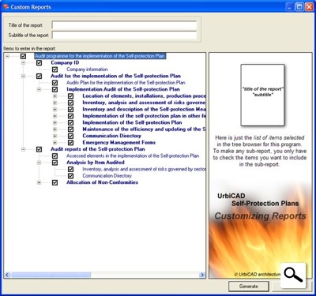Collapse the Company ID node
Screen dimensions: 316x296
click(23, 63)
